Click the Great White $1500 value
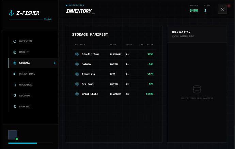Image resolution: width=235 pixels, height=149 pixels. point(150,94)
